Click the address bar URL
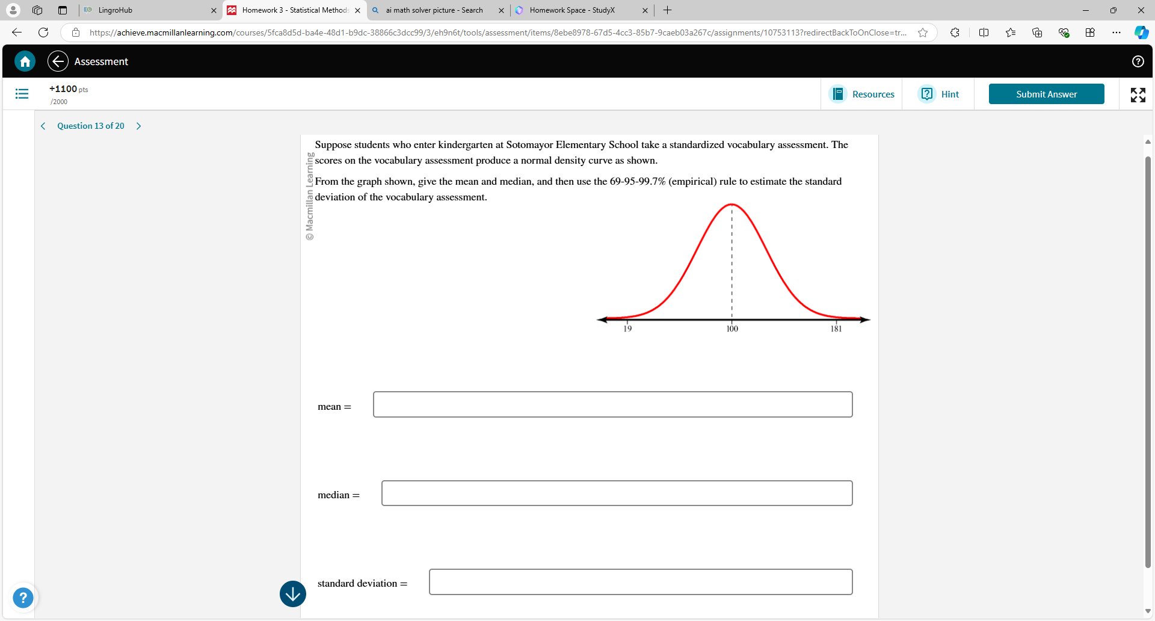This screenshot has height=621, width=1155. click(x=498, y=32)
